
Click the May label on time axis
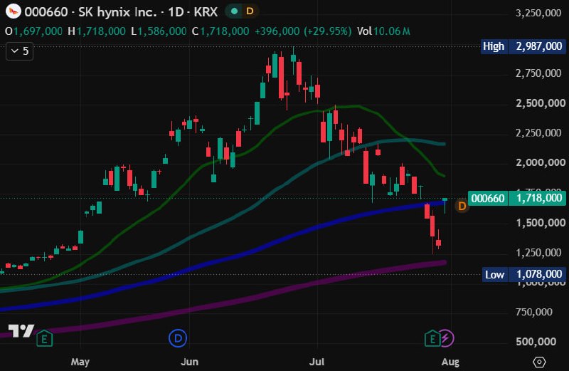tap(80, 362)
